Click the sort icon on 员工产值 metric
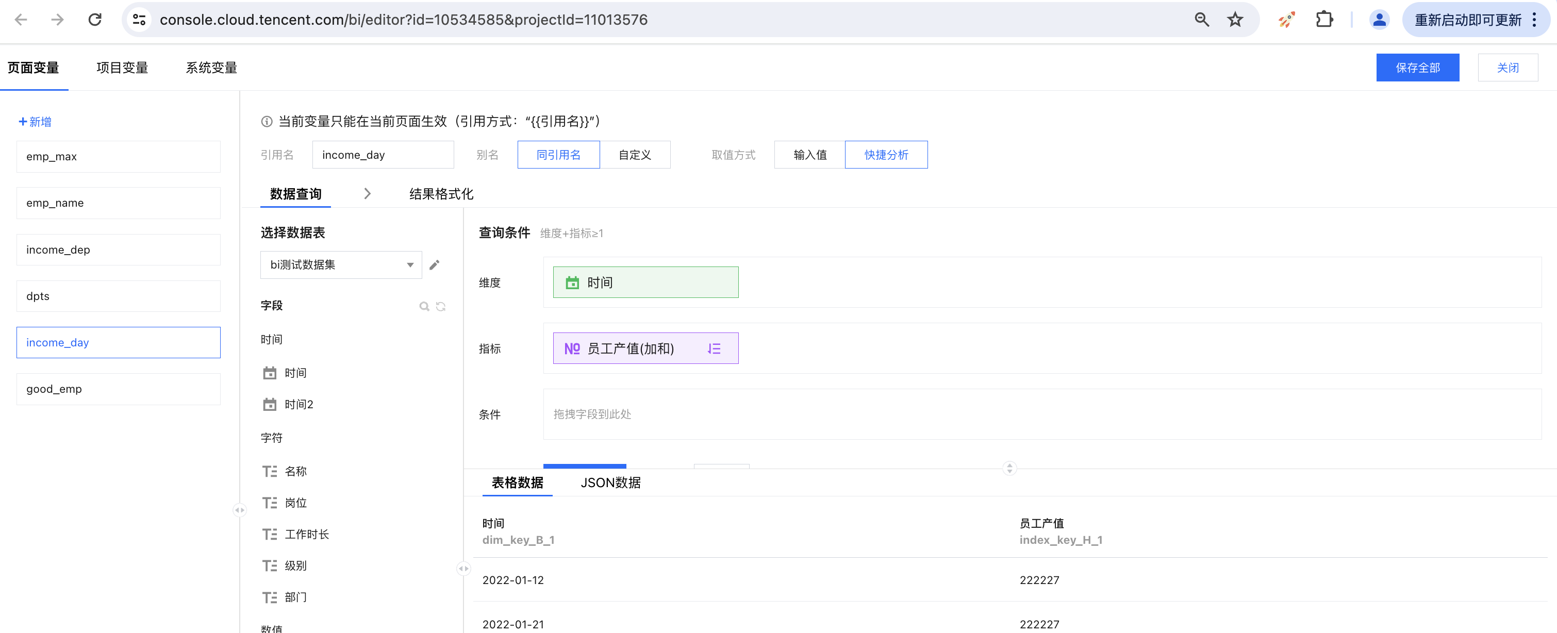The image size is (1557, 633). point(714,349)
